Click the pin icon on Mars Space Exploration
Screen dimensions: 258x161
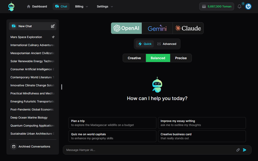[x=53, y=37]
